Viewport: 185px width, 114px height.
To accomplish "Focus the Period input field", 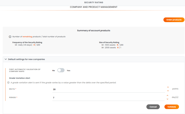I will point(109,98).
